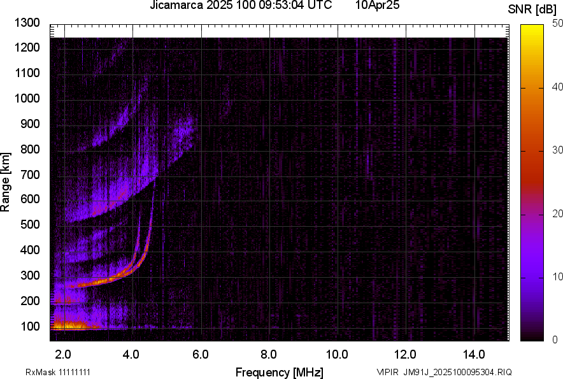563x379 pixels.
Task: Click the range tick label '1100'
Action: click(x=27, y=73)
